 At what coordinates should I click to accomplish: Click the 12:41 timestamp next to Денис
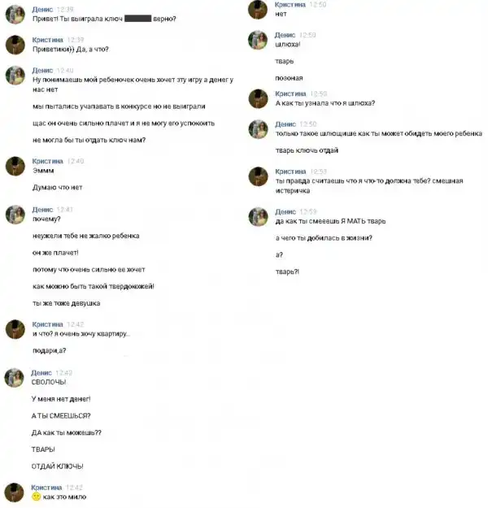(x=65, y=210)
